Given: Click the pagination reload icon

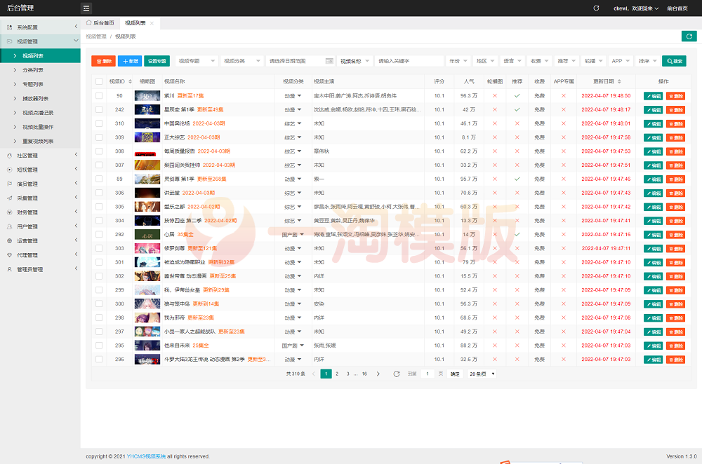Looking at the screenshot, I should click(397, 374).
